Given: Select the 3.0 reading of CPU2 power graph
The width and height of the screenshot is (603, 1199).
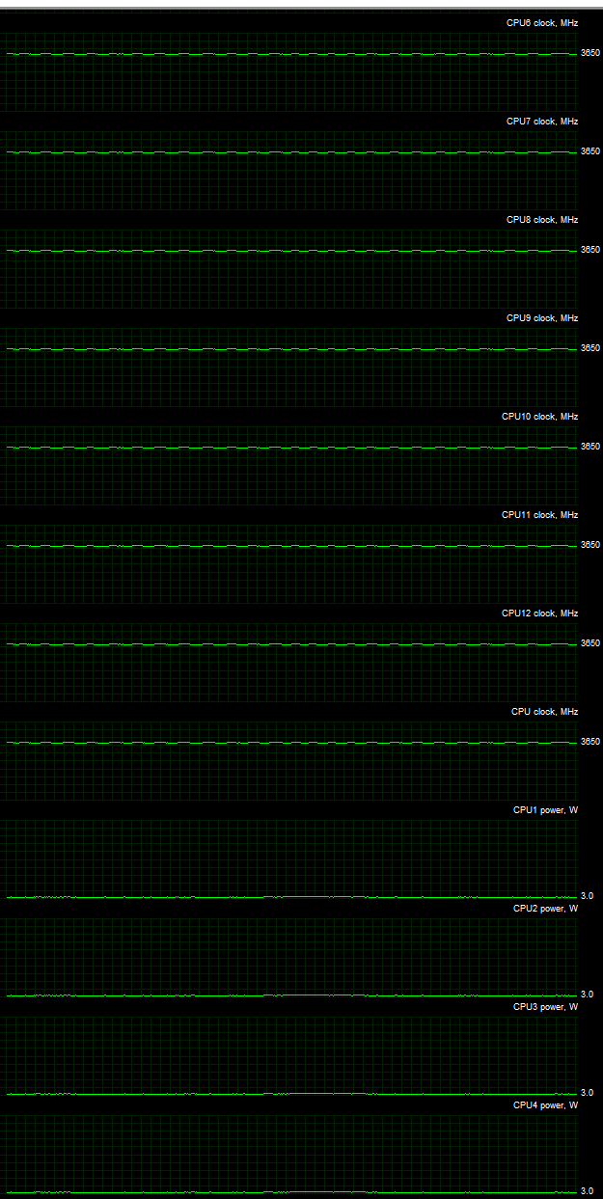Looking at the screenshot, I should tap(588, 995).
